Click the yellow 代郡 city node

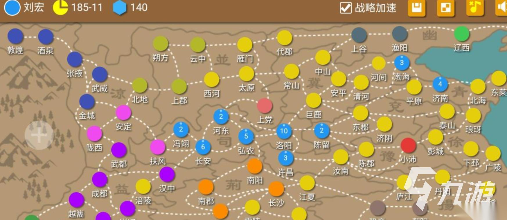284,38
